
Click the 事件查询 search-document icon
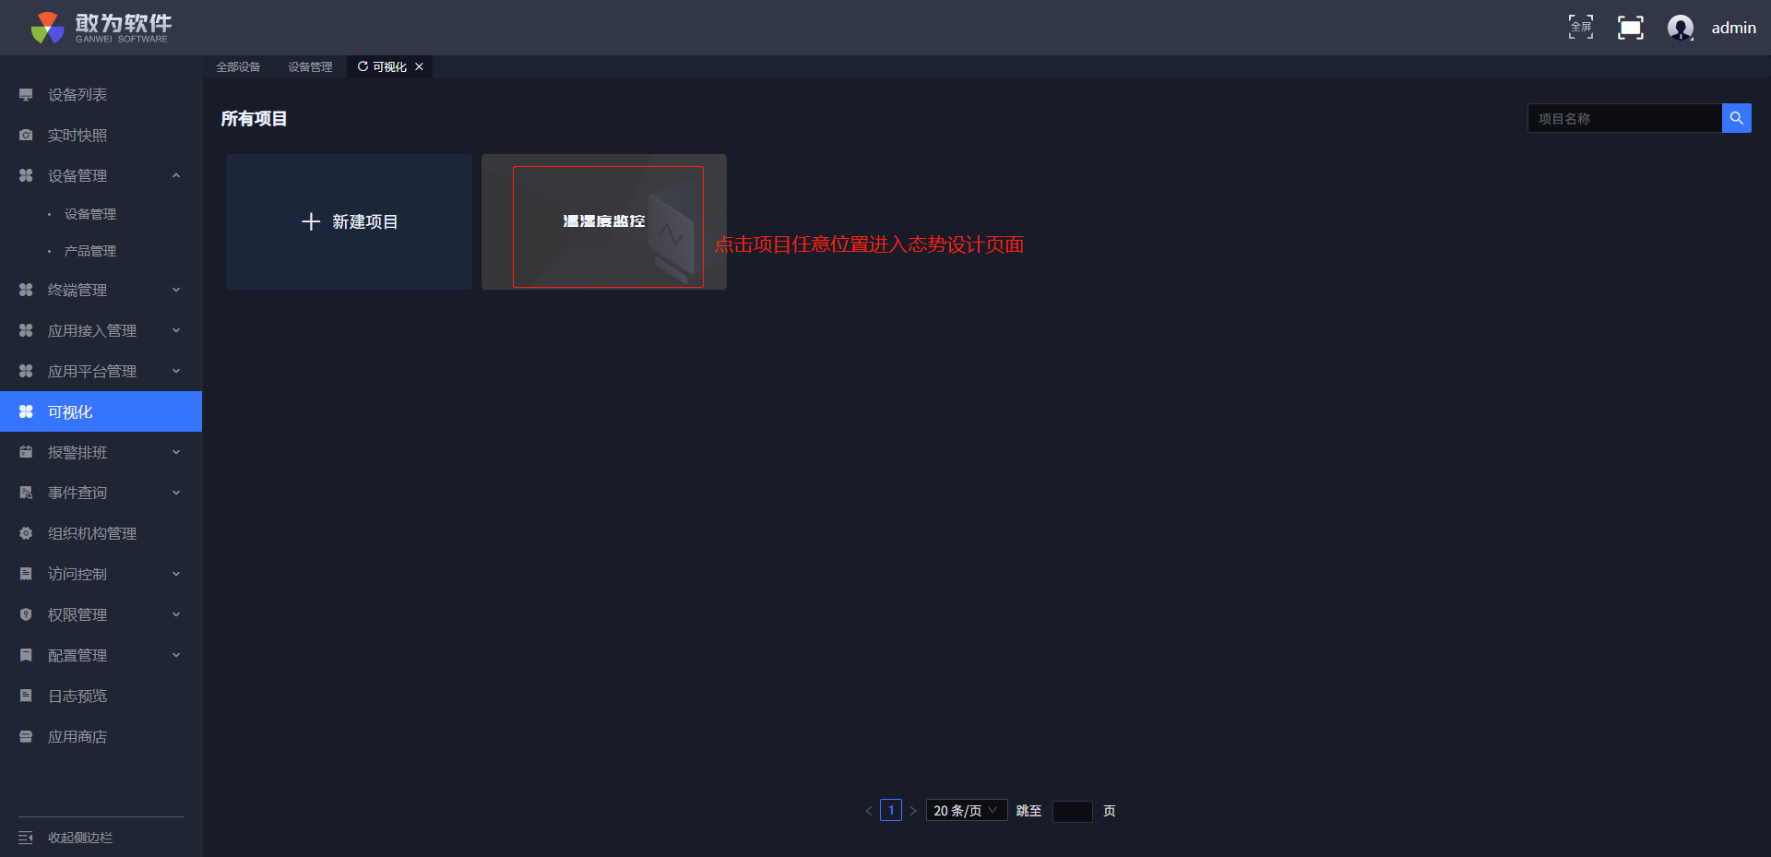click(26, 494)
